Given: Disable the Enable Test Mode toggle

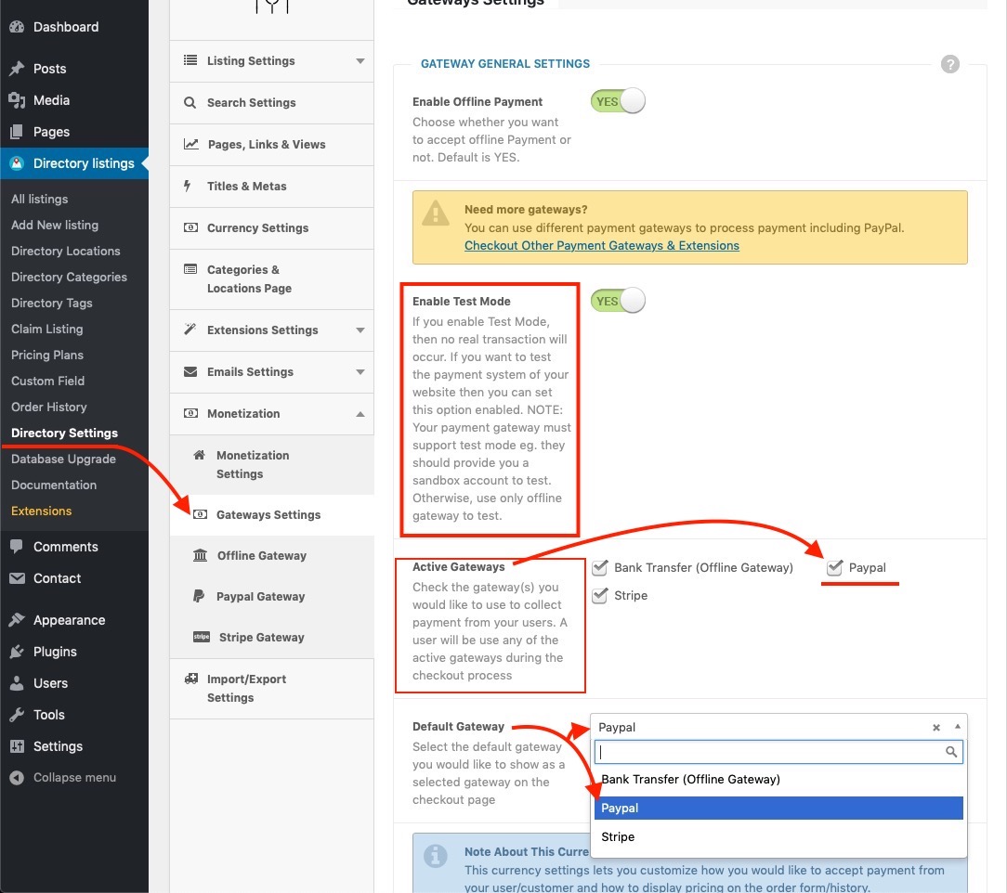Looking at the screenshot, I should [617, 300].
